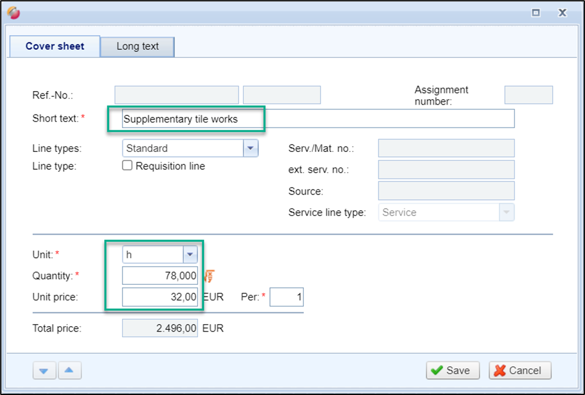Select the Assignment number field
This screenshot has width=585, height=395.
coord(528,95)
